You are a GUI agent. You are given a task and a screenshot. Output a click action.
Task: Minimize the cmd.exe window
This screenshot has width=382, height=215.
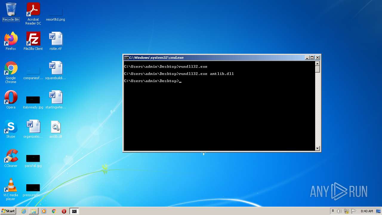[307, 58]
